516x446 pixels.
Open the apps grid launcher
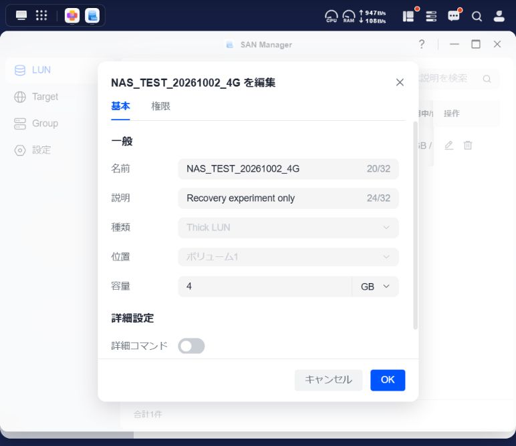[x=41, y=15]
